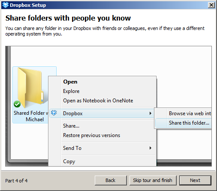Expand the Send To submenu arrow
217x191 pixels.
[x=150, y=148]
